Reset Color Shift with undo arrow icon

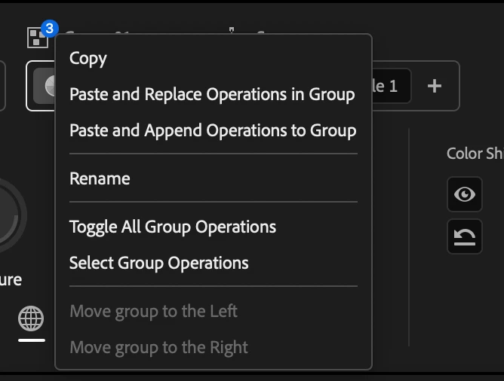(x=465, y=236)
